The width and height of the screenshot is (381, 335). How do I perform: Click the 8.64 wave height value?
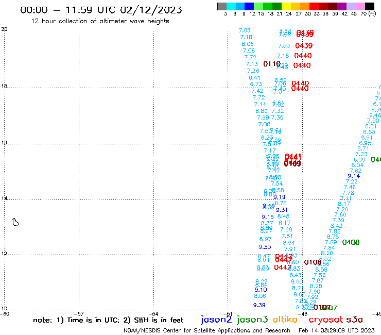point(289,243)
